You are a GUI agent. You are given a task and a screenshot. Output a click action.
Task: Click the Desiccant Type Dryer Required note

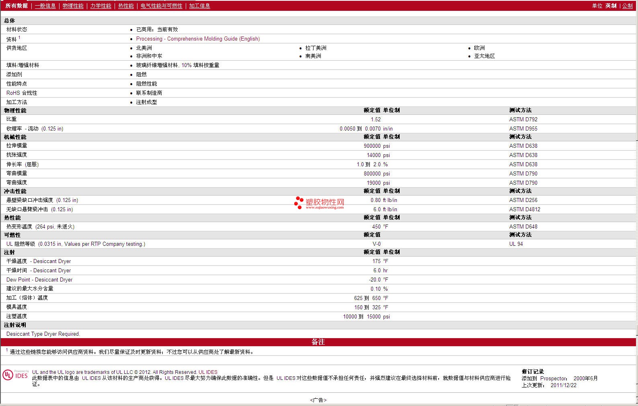coord(43,334)
